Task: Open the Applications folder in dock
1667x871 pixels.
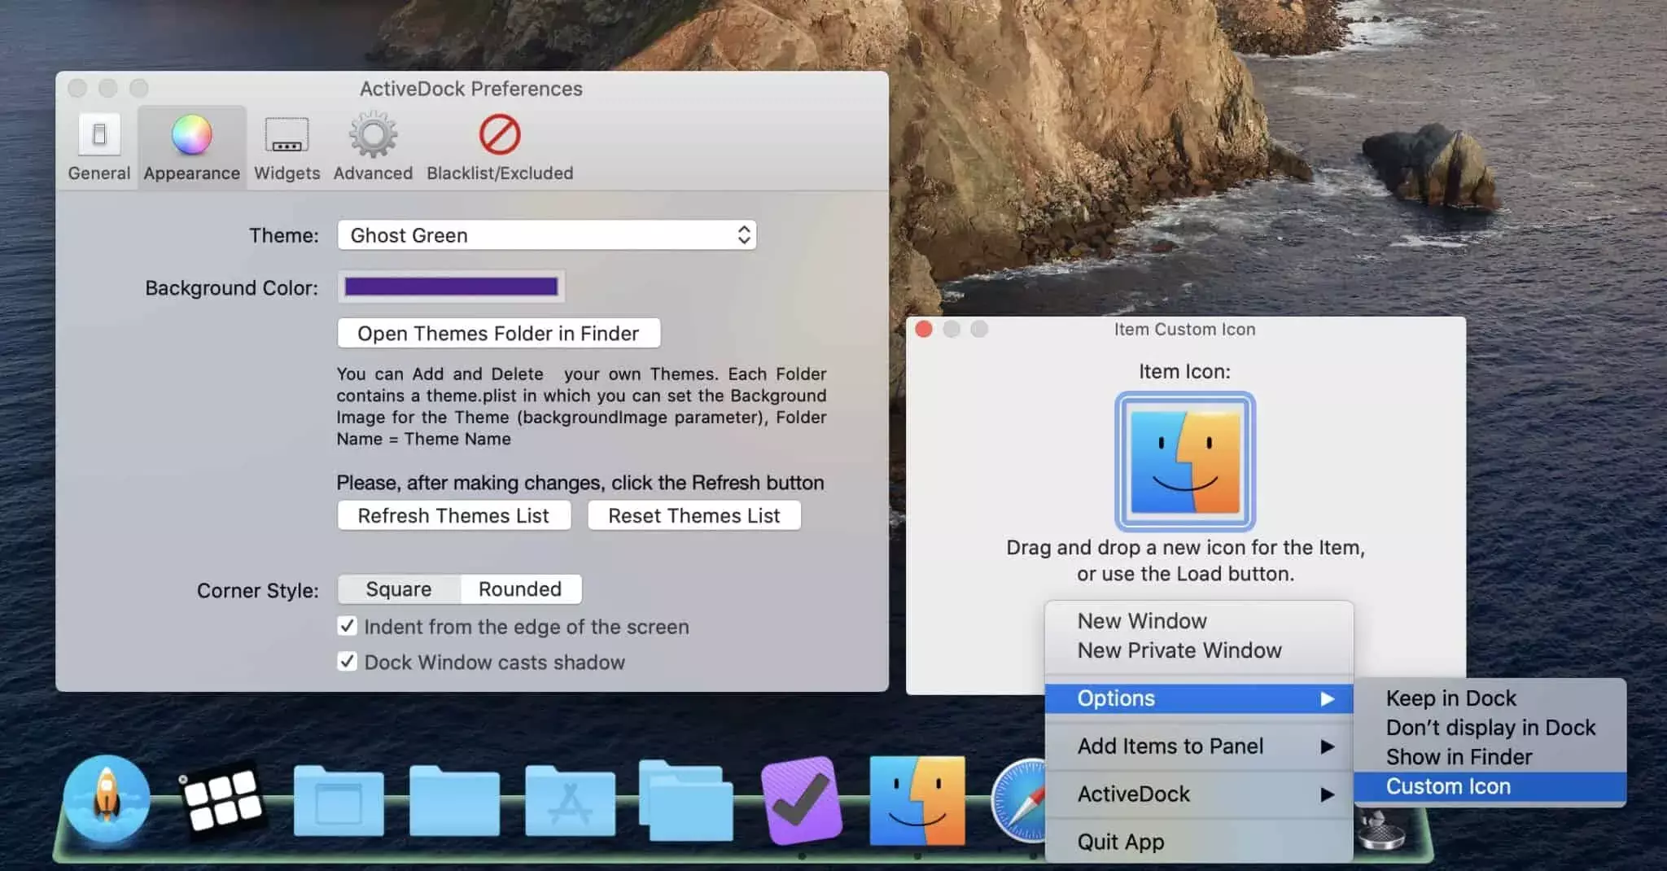Action: point(570,800)
